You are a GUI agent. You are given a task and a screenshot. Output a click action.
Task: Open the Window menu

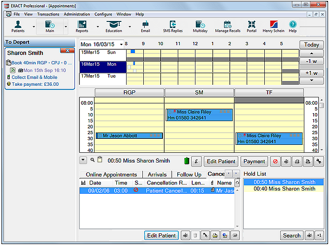(124, 14)
